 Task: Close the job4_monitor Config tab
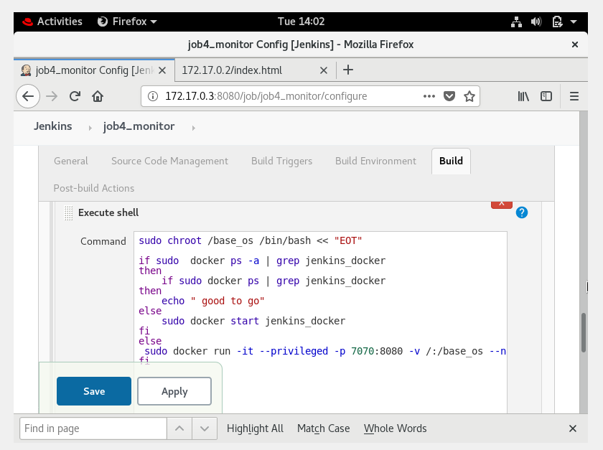coord(162,70)
